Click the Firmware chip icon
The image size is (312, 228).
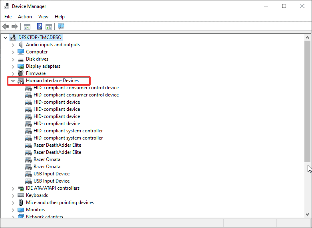click(x=21, y=73)
